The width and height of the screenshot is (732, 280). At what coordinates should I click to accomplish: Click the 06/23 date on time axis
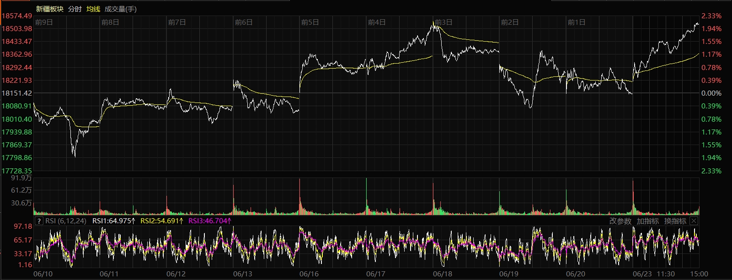(x=642, y=274)
